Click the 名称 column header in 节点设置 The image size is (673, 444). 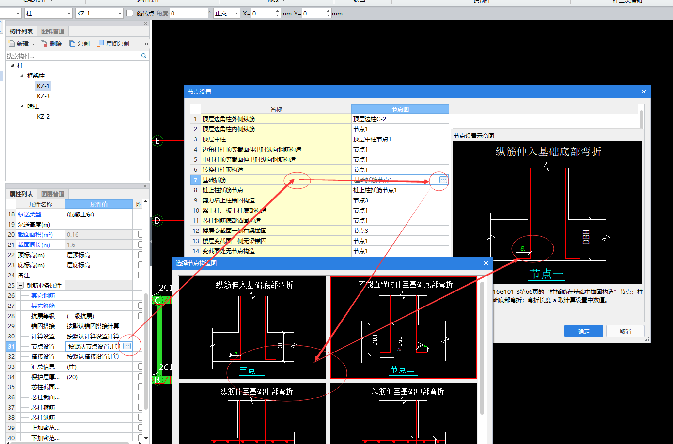click(x=276, y=109)
